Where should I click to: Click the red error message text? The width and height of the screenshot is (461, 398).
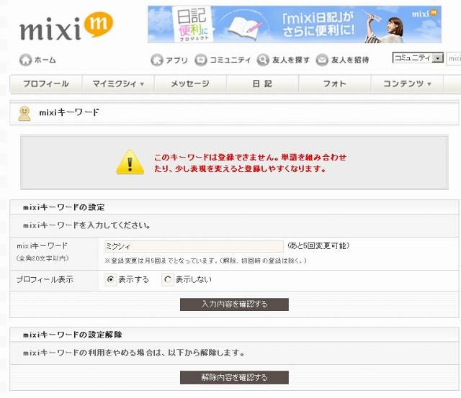pyautogui.click(x=250, y=163)
